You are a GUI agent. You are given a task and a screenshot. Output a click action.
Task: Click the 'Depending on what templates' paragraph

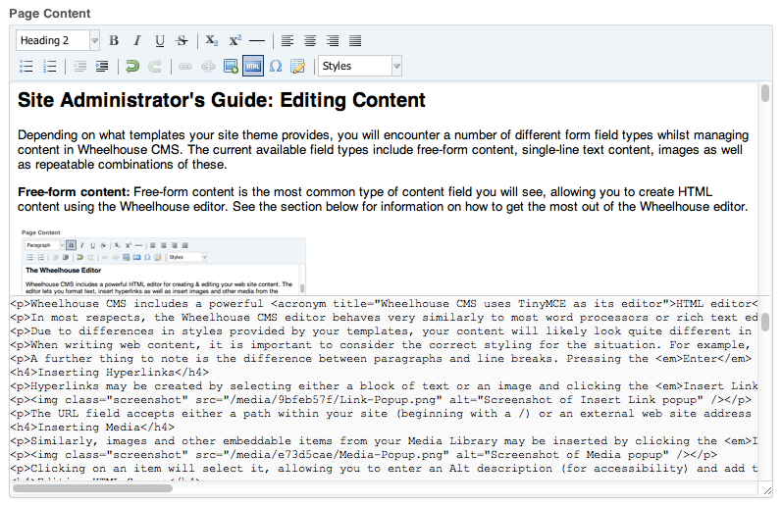383,150
